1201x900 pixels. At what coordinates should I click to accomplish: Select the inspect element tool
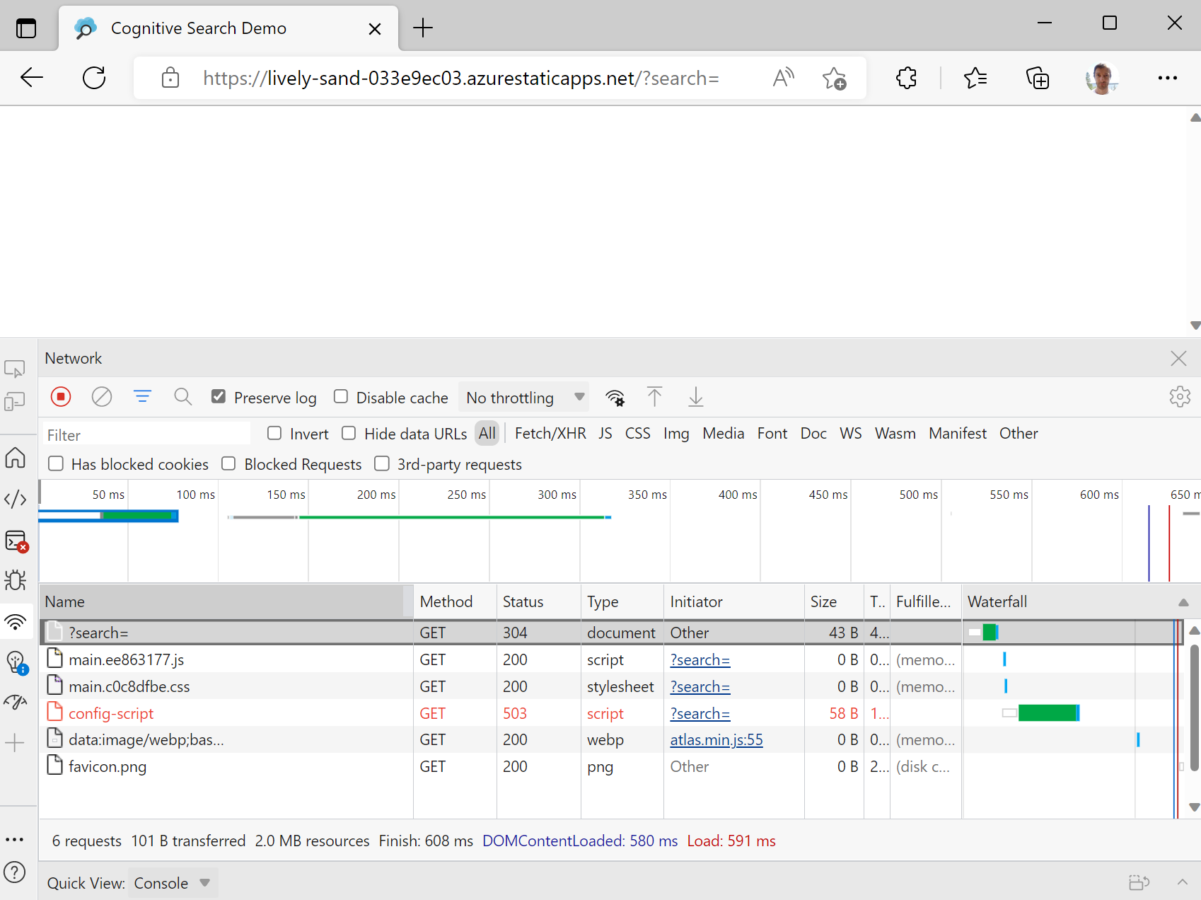15,369
